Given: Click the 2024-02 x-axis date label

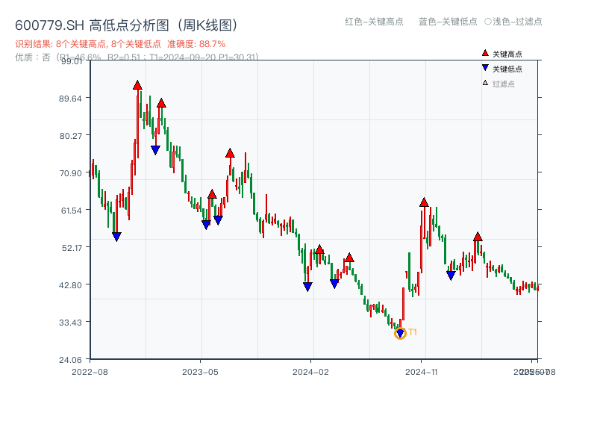Looking at the screenshot, I should pos(313,370).
